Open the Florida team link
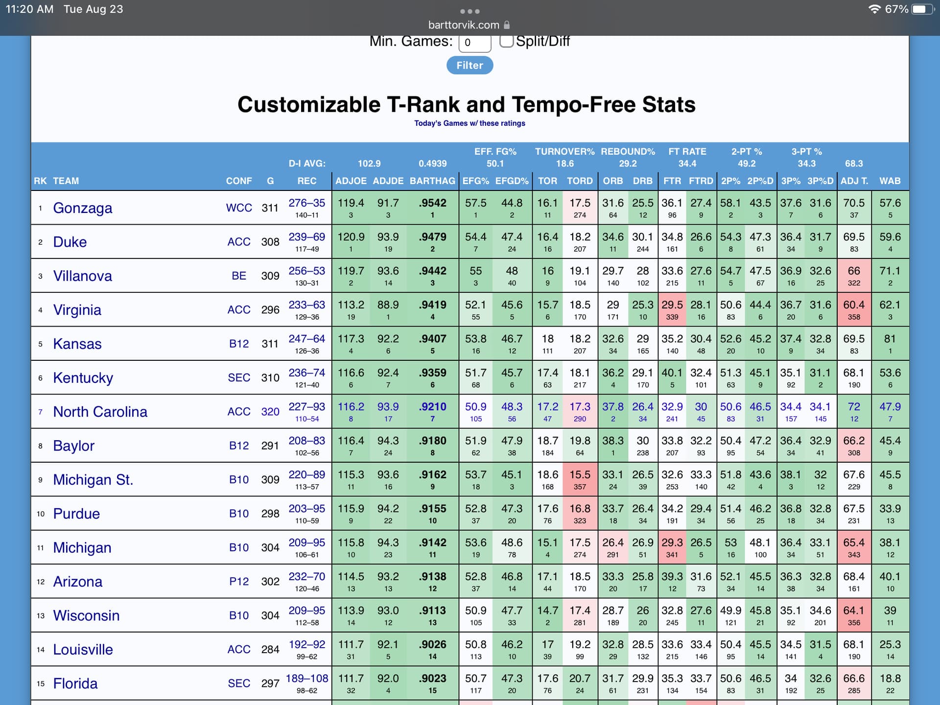This screenshot has width=940, height=705. coord(75,683)
